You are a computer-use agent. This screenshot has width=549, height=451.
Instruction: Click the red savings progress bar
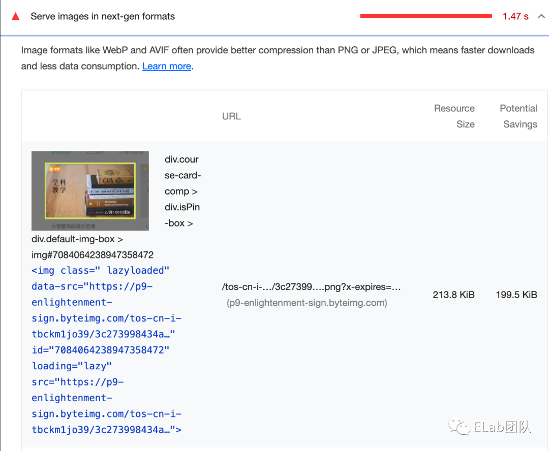pos(426,16)
